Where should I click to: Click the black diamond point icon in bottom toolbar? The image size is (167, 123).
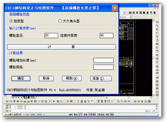(x=54, y=101)
